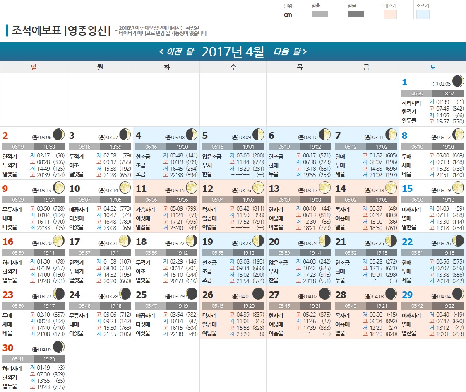Screen dimensions: 466x392
Task: Click date number 21
Action: (341, 242)
